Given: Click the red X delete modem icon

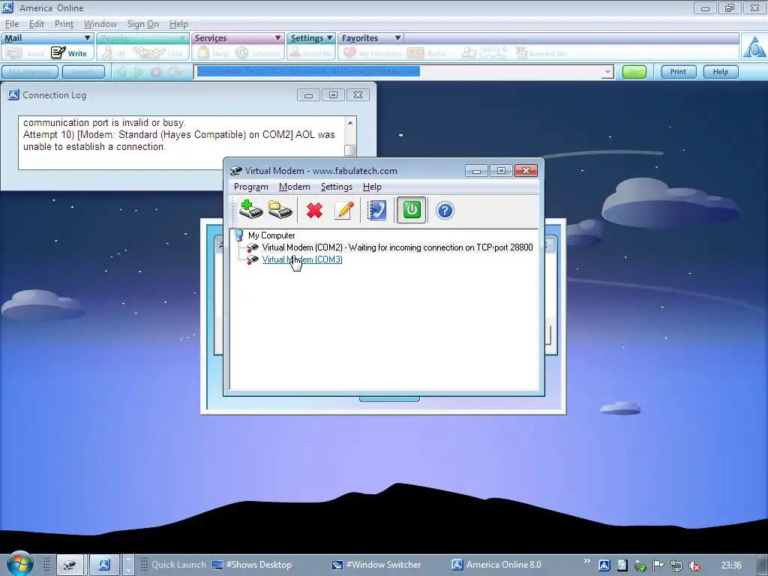Looking at the screenshot, I should pyautogui.click(x=314, y=211).
